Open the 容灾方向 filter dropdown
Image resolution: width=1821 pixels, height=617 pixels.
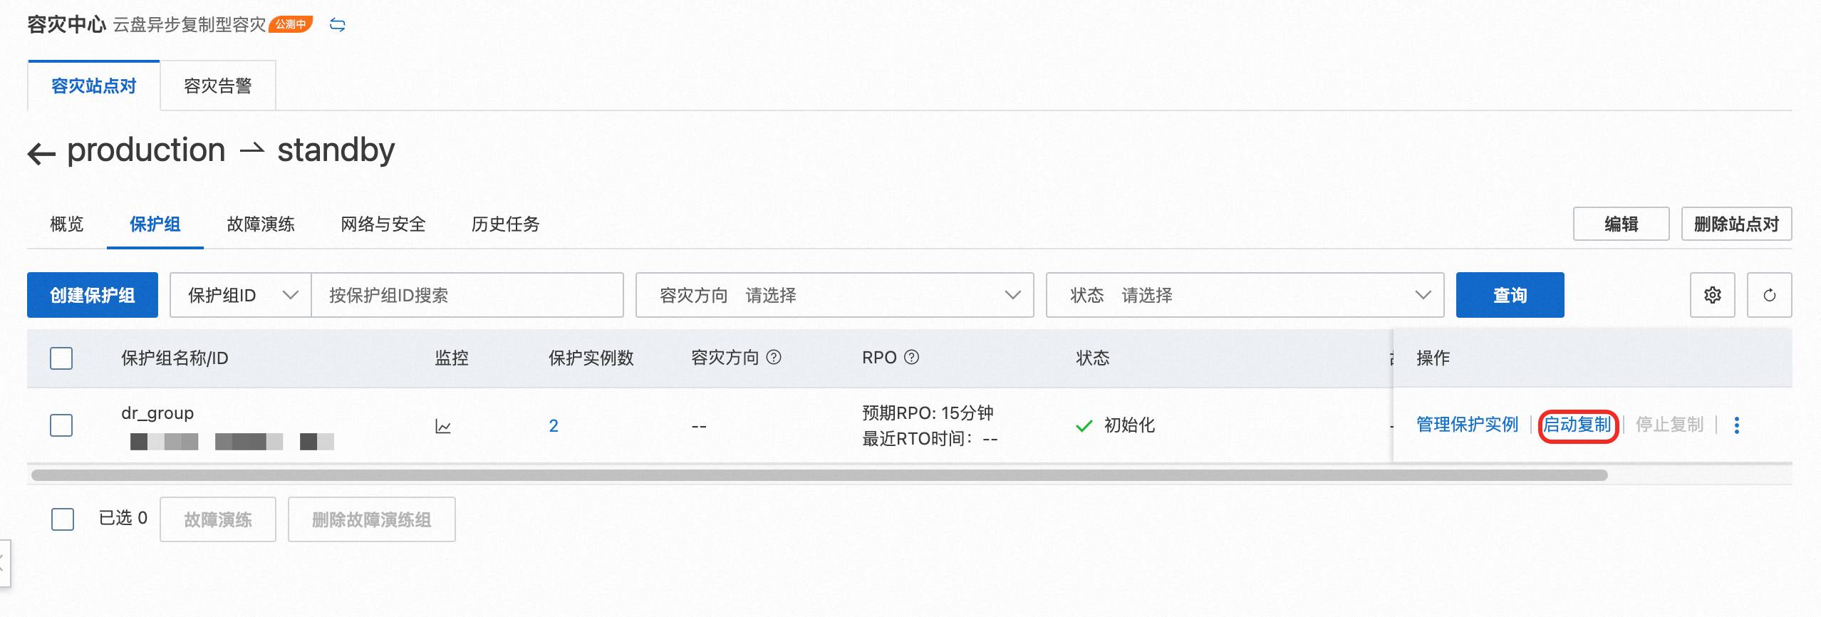click(x=834, y=295)
